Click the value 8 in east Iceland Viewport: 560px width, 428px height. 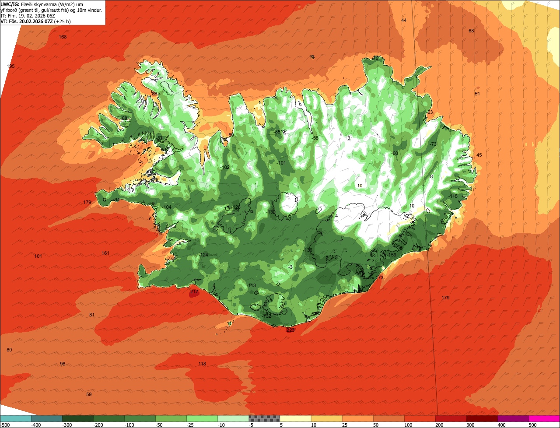point(431,176)
